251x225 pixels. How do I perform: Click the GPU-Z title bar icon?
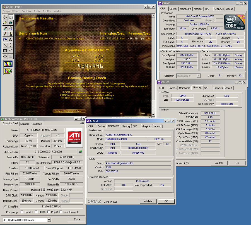[3, 119]
